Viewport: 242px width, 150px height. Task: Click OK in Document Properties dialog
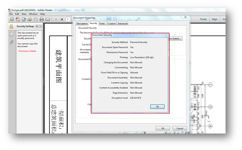click(x=163, y=128)
